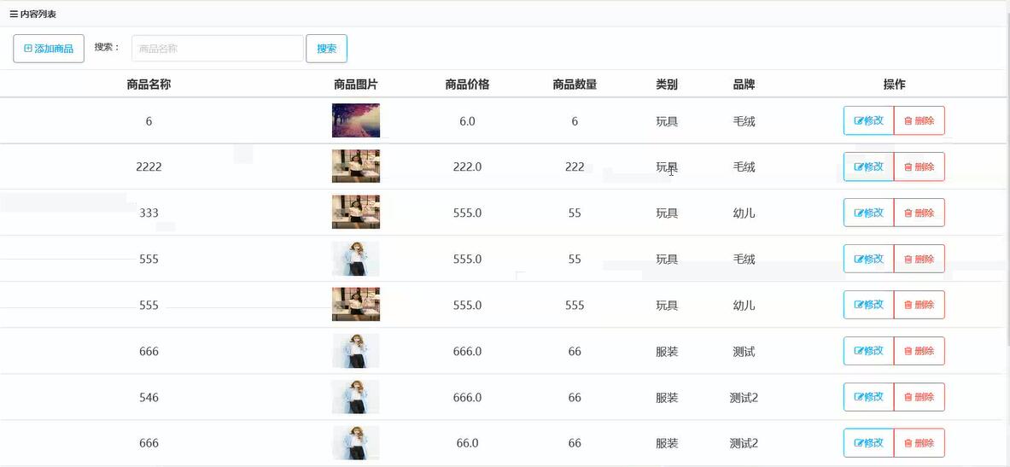
Task: Click the 商品数量 column header
Action: (575, 85)
